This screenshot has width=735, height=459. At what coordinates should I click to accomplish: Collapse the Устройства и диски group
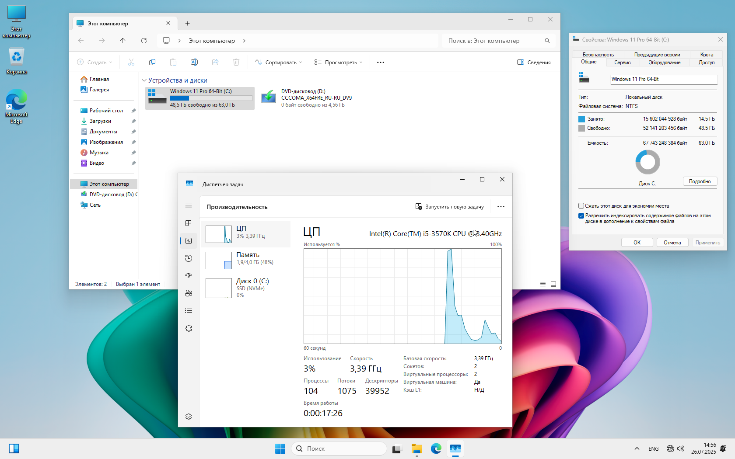click(144, 80)
